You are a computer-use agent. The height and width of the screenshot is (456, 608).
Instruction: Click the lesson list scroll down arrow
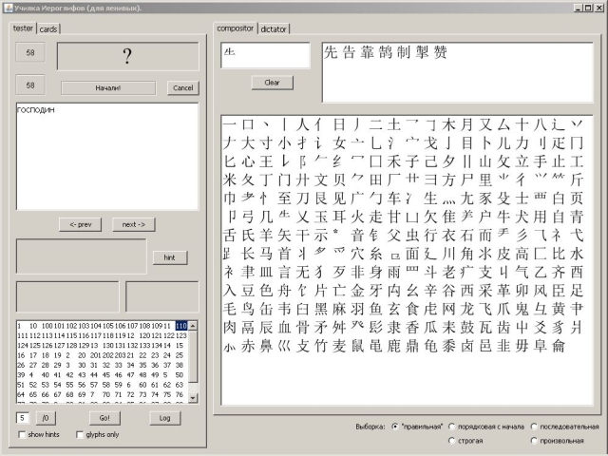point(193,398)
